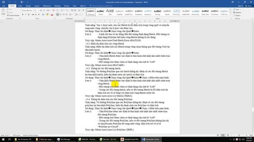Grow font size icon
The height and width of the screenshot is (142, 254).
pos(41,11)
